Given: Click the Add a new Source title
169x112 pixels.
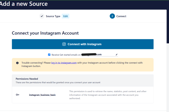Looking at the screenshot, I should (x=24, y=4).
